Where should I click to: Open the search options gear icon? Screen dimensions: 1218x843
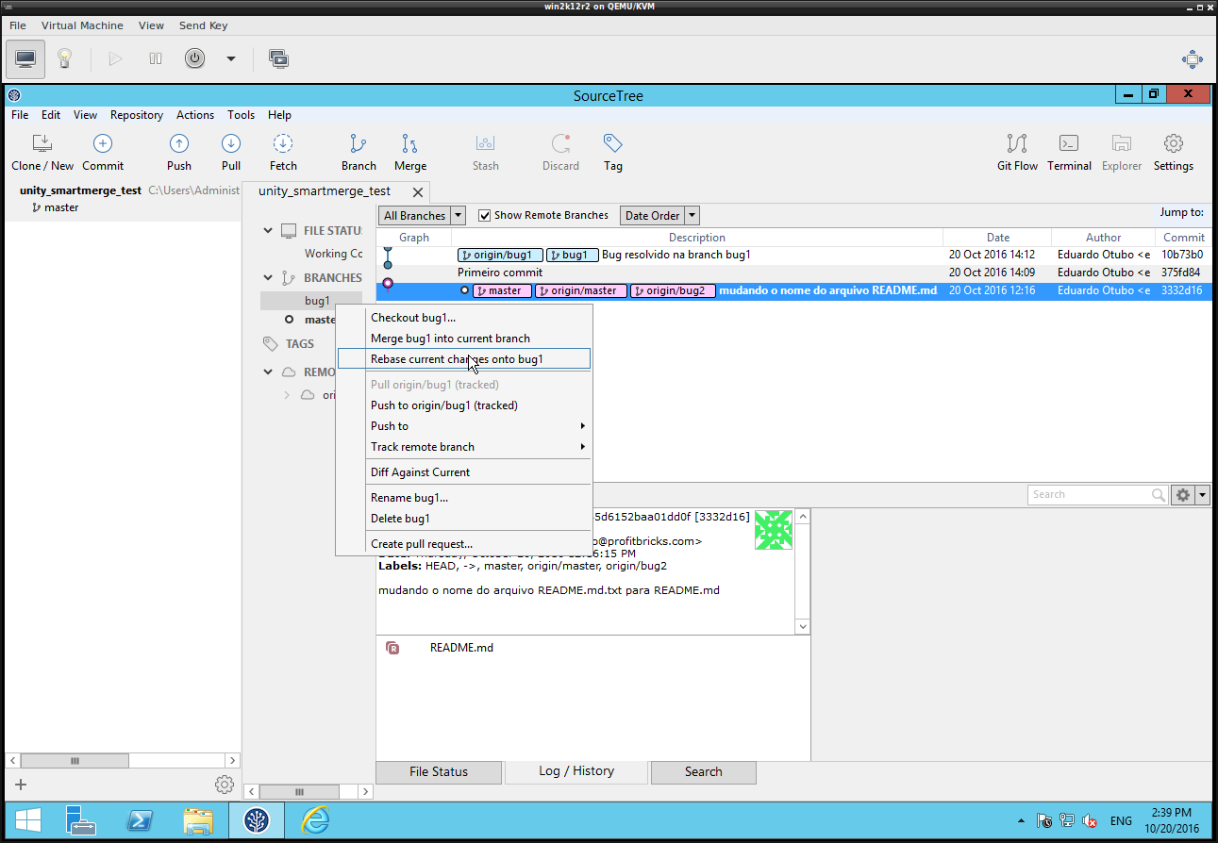click(1183, 495)
